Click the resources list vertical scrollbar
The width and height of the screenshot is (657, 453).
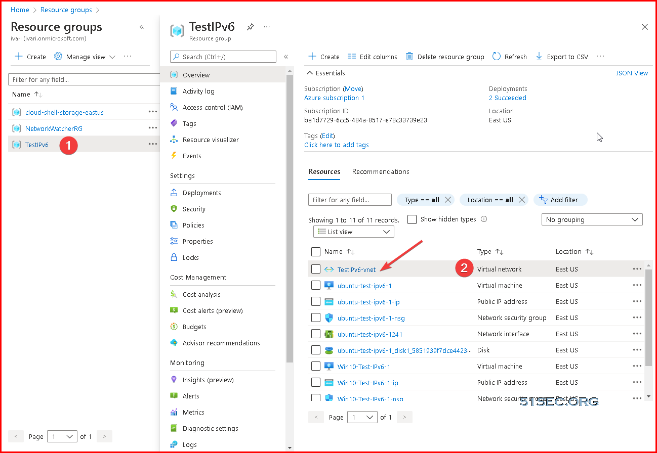pos(649,319)
